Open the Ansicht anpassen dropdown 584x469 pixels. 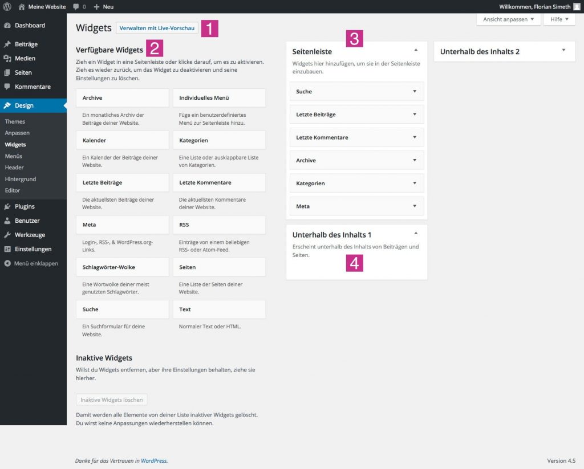point(506,19)
